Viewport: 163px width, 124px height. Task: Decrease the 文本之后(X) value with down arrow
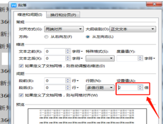68,60
